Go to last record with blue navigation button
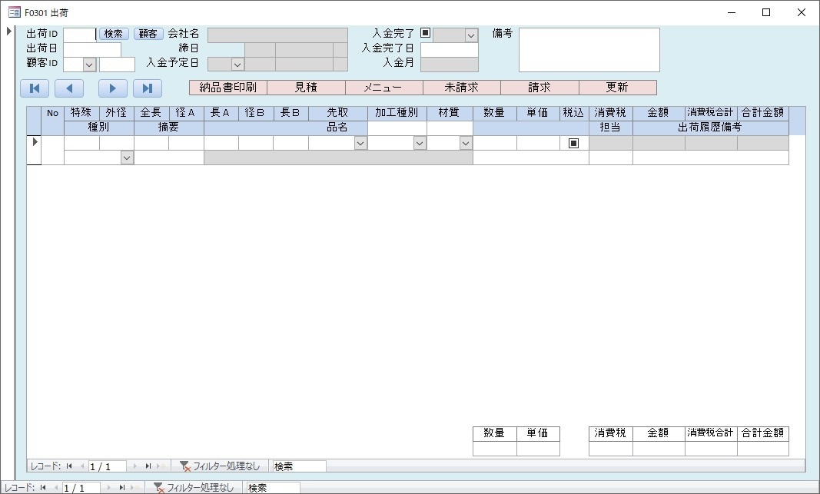Image resolution: width=820 pixels, height=494 pixels. point(148,88)
